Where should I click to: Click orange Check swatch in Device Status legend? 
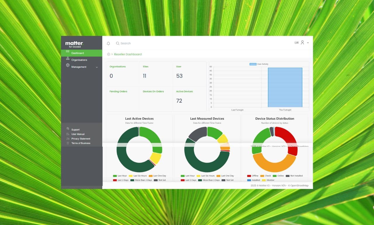(262, 176)
